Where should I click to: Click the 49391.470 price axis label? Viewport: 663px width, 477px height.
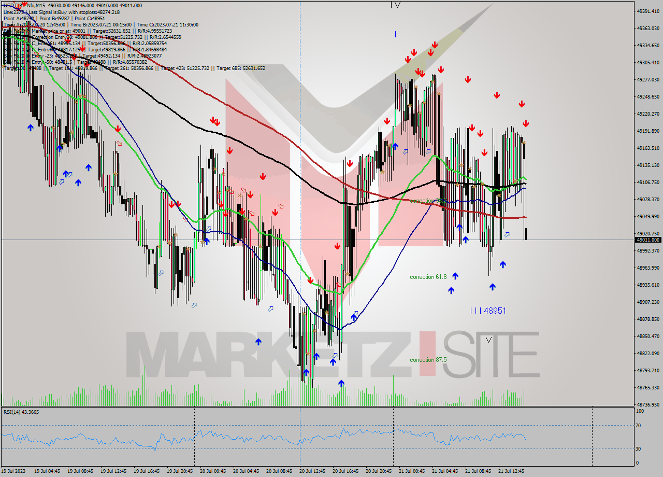click(649, 11)
